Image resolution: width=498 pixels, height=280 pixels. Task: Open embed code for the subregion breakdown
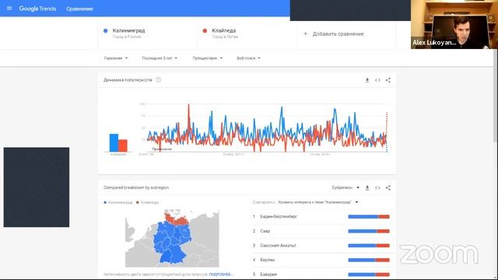377,188
